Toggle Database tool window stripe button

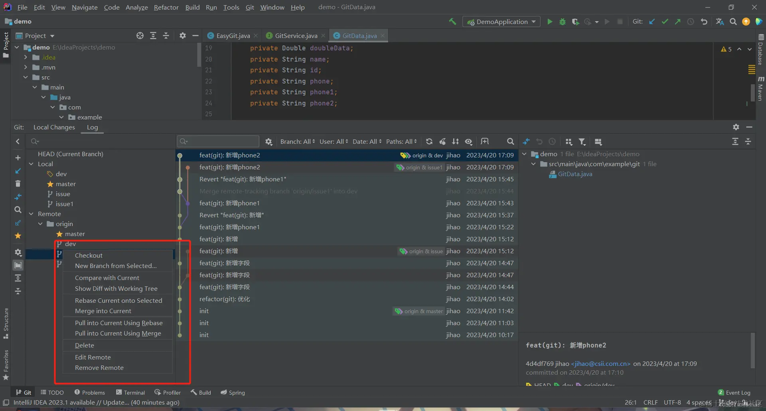[x=761, y=50]
